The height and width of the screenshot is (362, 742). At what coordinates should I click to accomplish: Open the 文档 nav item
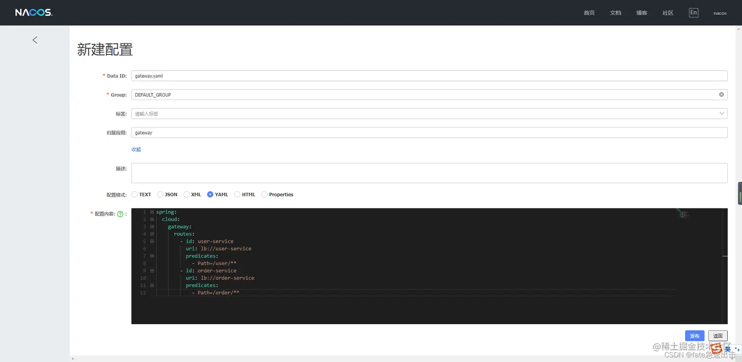click(x=616, y=13)
